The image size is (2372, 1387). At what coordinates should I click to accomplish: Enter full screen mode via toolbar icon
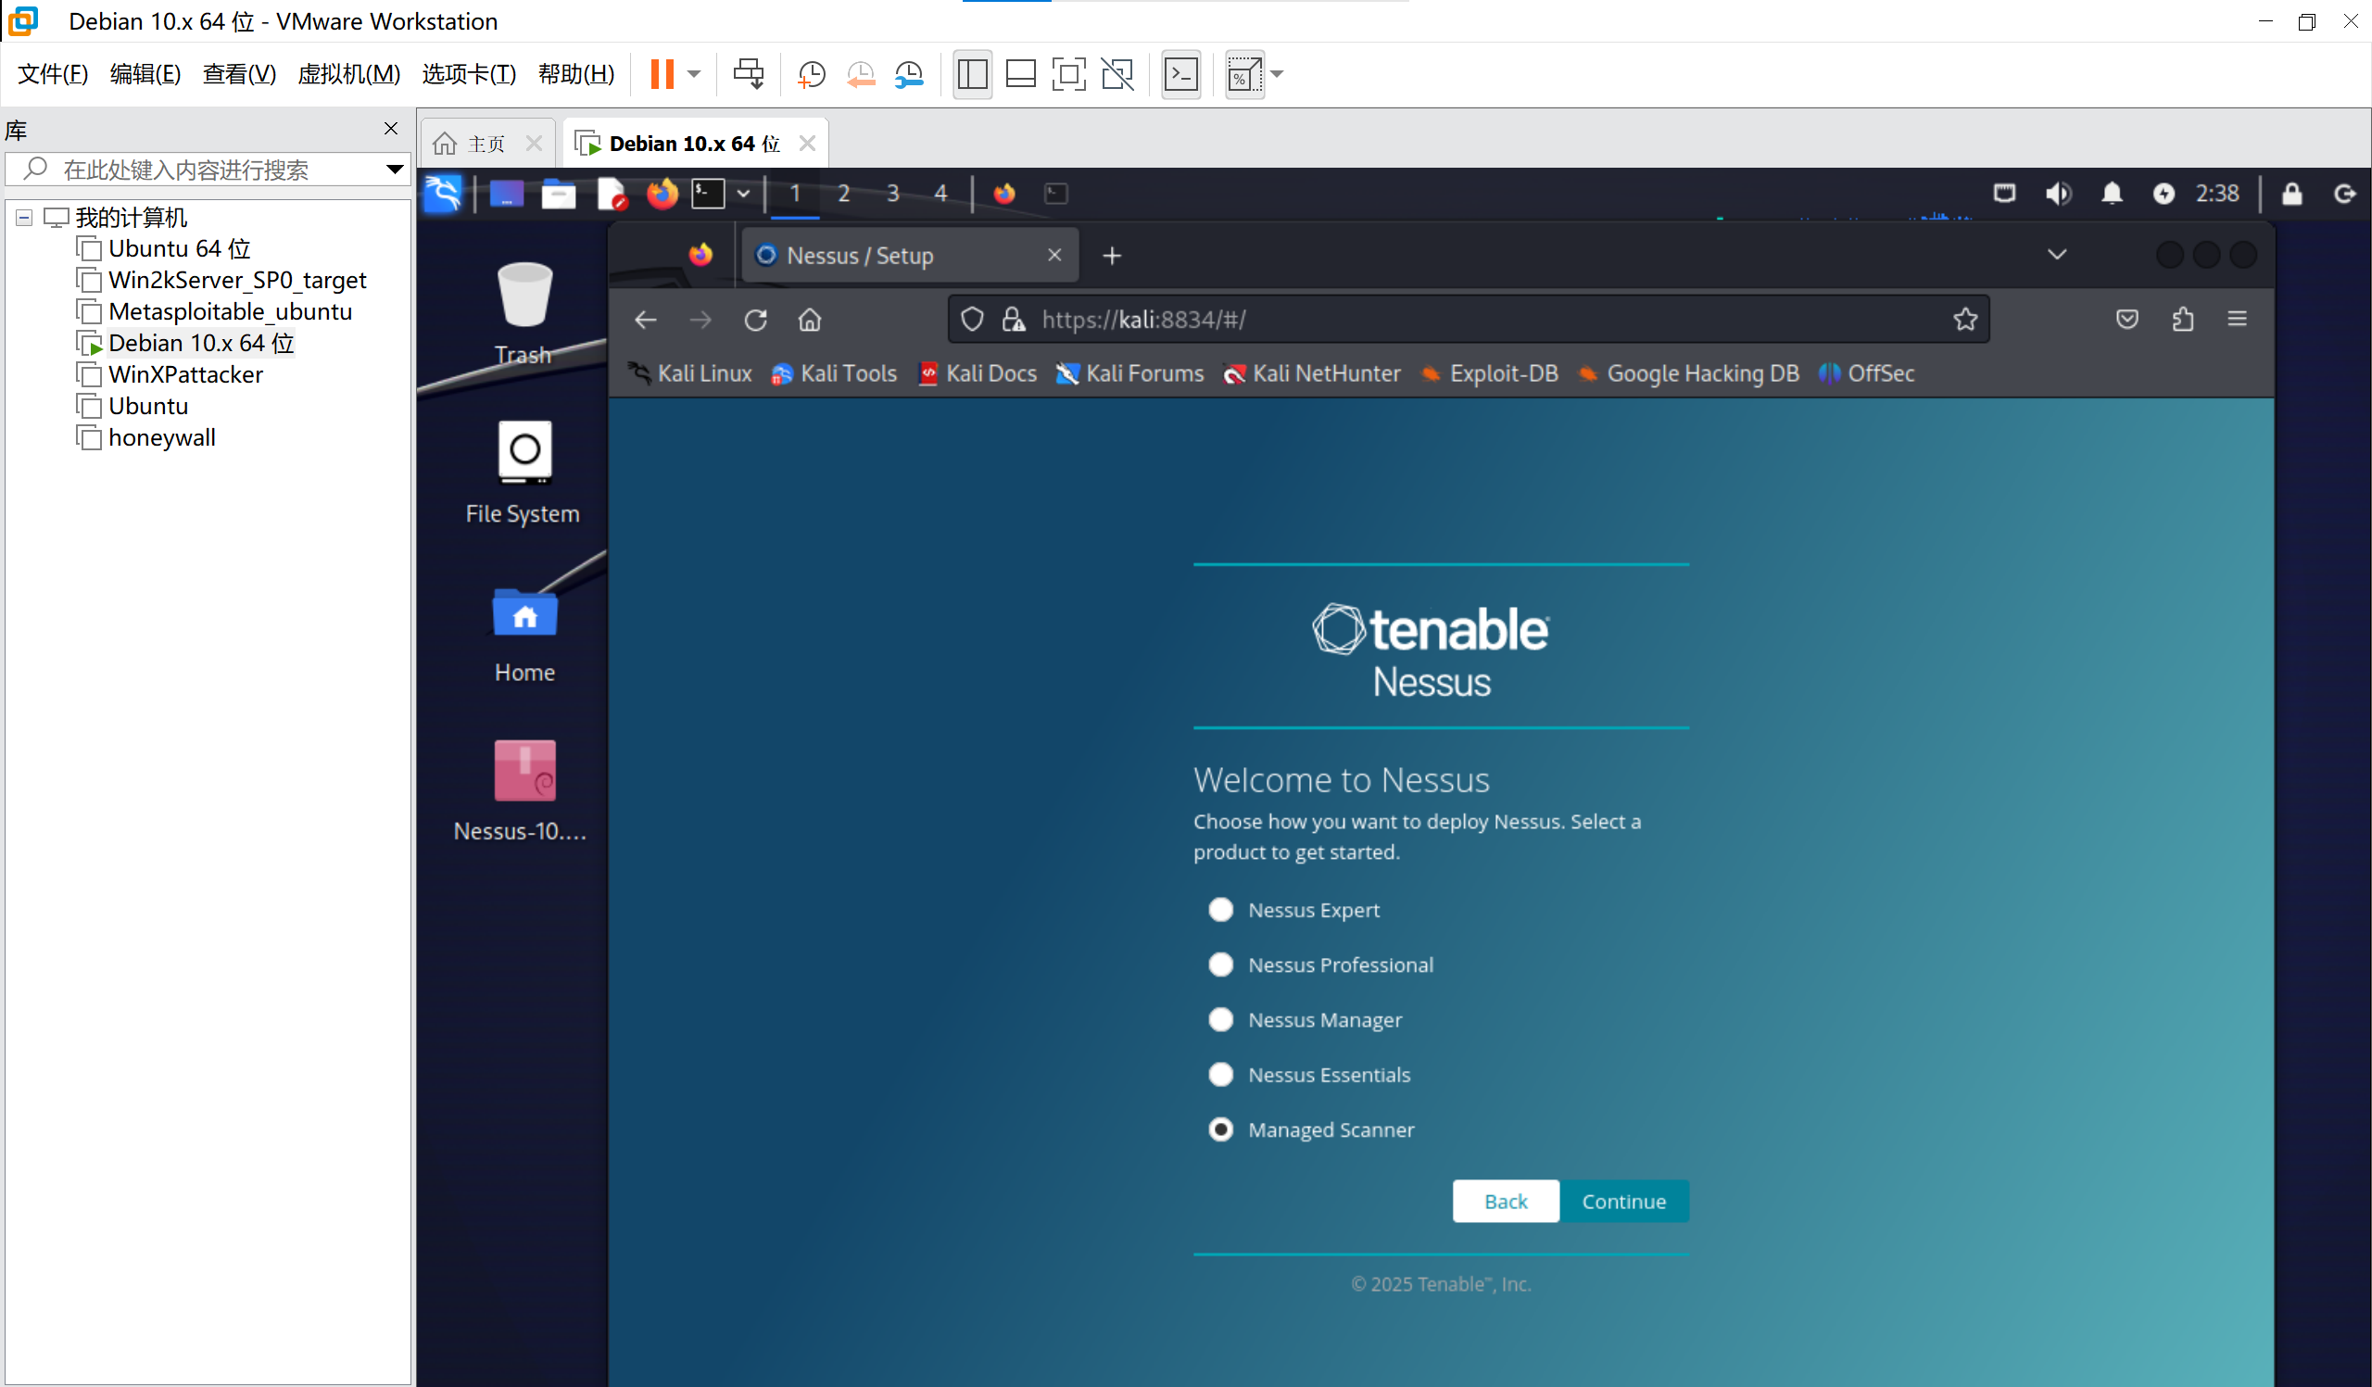tap(1068, 73)
